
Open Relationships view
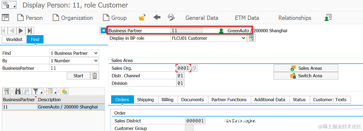[x=295, y=18]
